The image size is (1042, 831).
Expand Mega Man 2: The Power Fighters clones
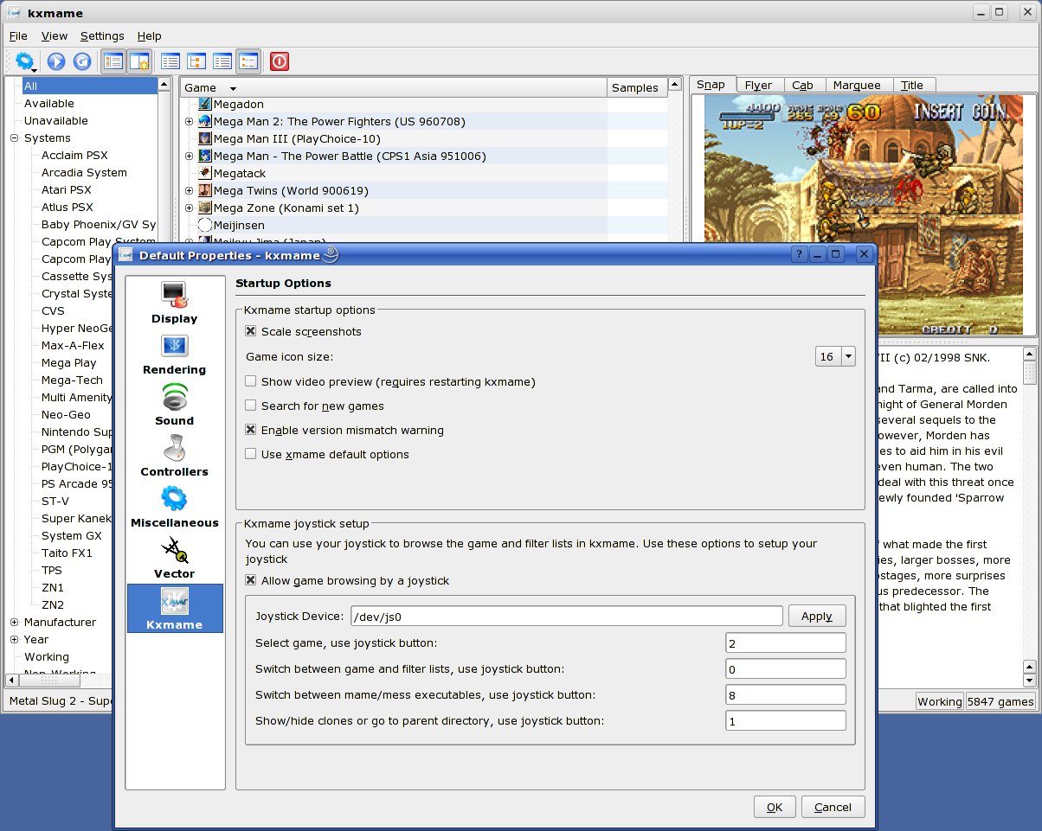(190, 121)
